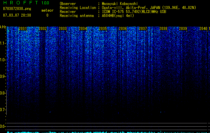Click the meteor label
The height and width of the screenshot is (133, 210).
tap(47, 10)
